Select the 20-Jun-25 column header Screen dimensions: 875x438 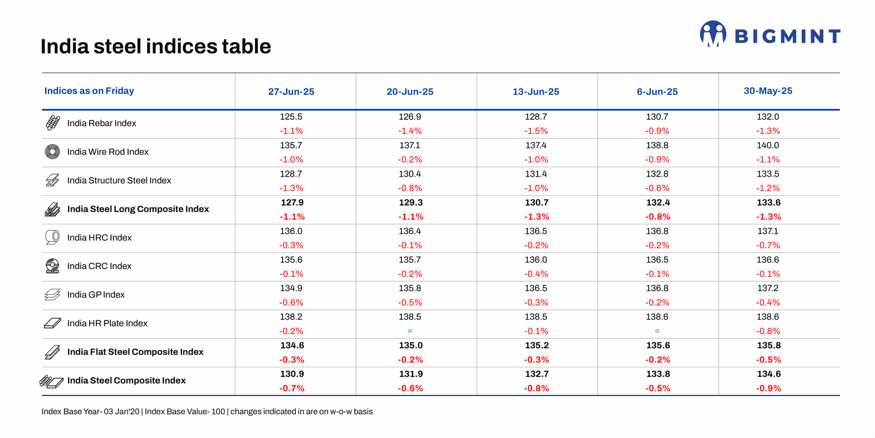(x=410, y=92)
